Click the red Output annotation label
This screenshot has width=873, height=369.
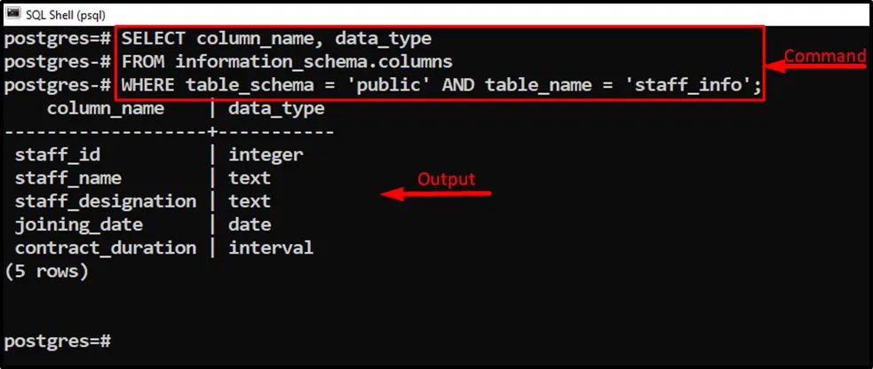tap(446, 179)
